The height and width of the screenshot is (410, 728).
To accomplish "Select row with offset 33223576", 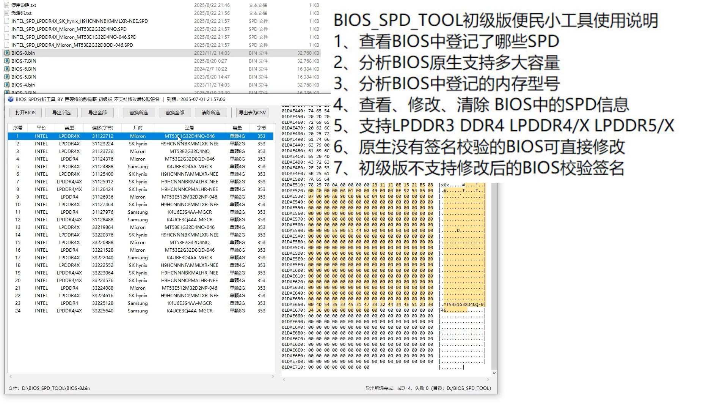I will click(141, 281).
